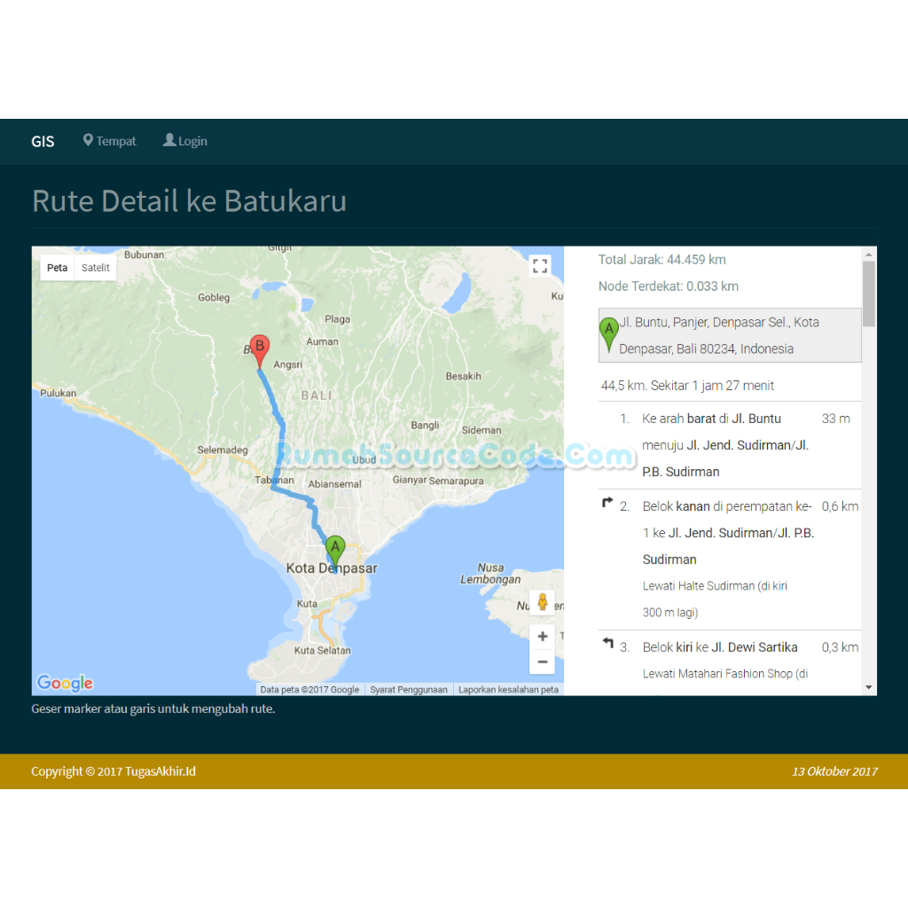This screenshot has height=908, width=908.
Task: Click the turn-right arrow icon for step 2
Action: [x=608, y=502]
